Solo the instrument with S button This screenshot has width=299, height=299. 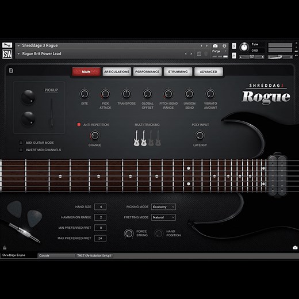click(x=234, y=46)
